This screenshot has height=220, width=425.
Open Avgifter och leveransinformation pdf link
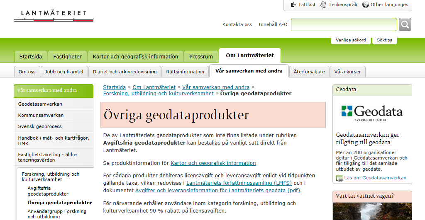tap(217, 191)
